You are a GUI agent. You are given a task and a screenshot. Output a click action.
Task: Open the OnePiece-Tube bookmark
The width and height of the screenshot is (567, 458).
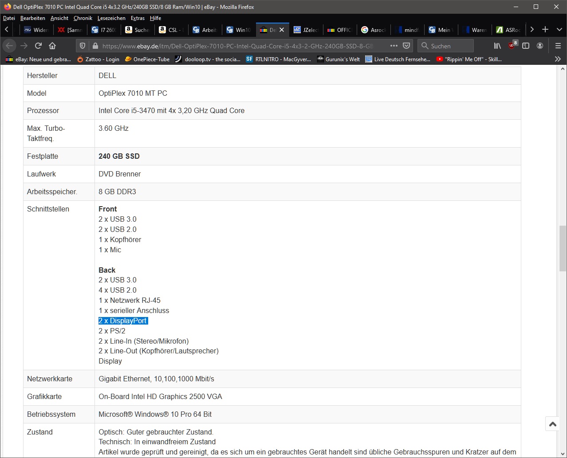coord(147,59)
